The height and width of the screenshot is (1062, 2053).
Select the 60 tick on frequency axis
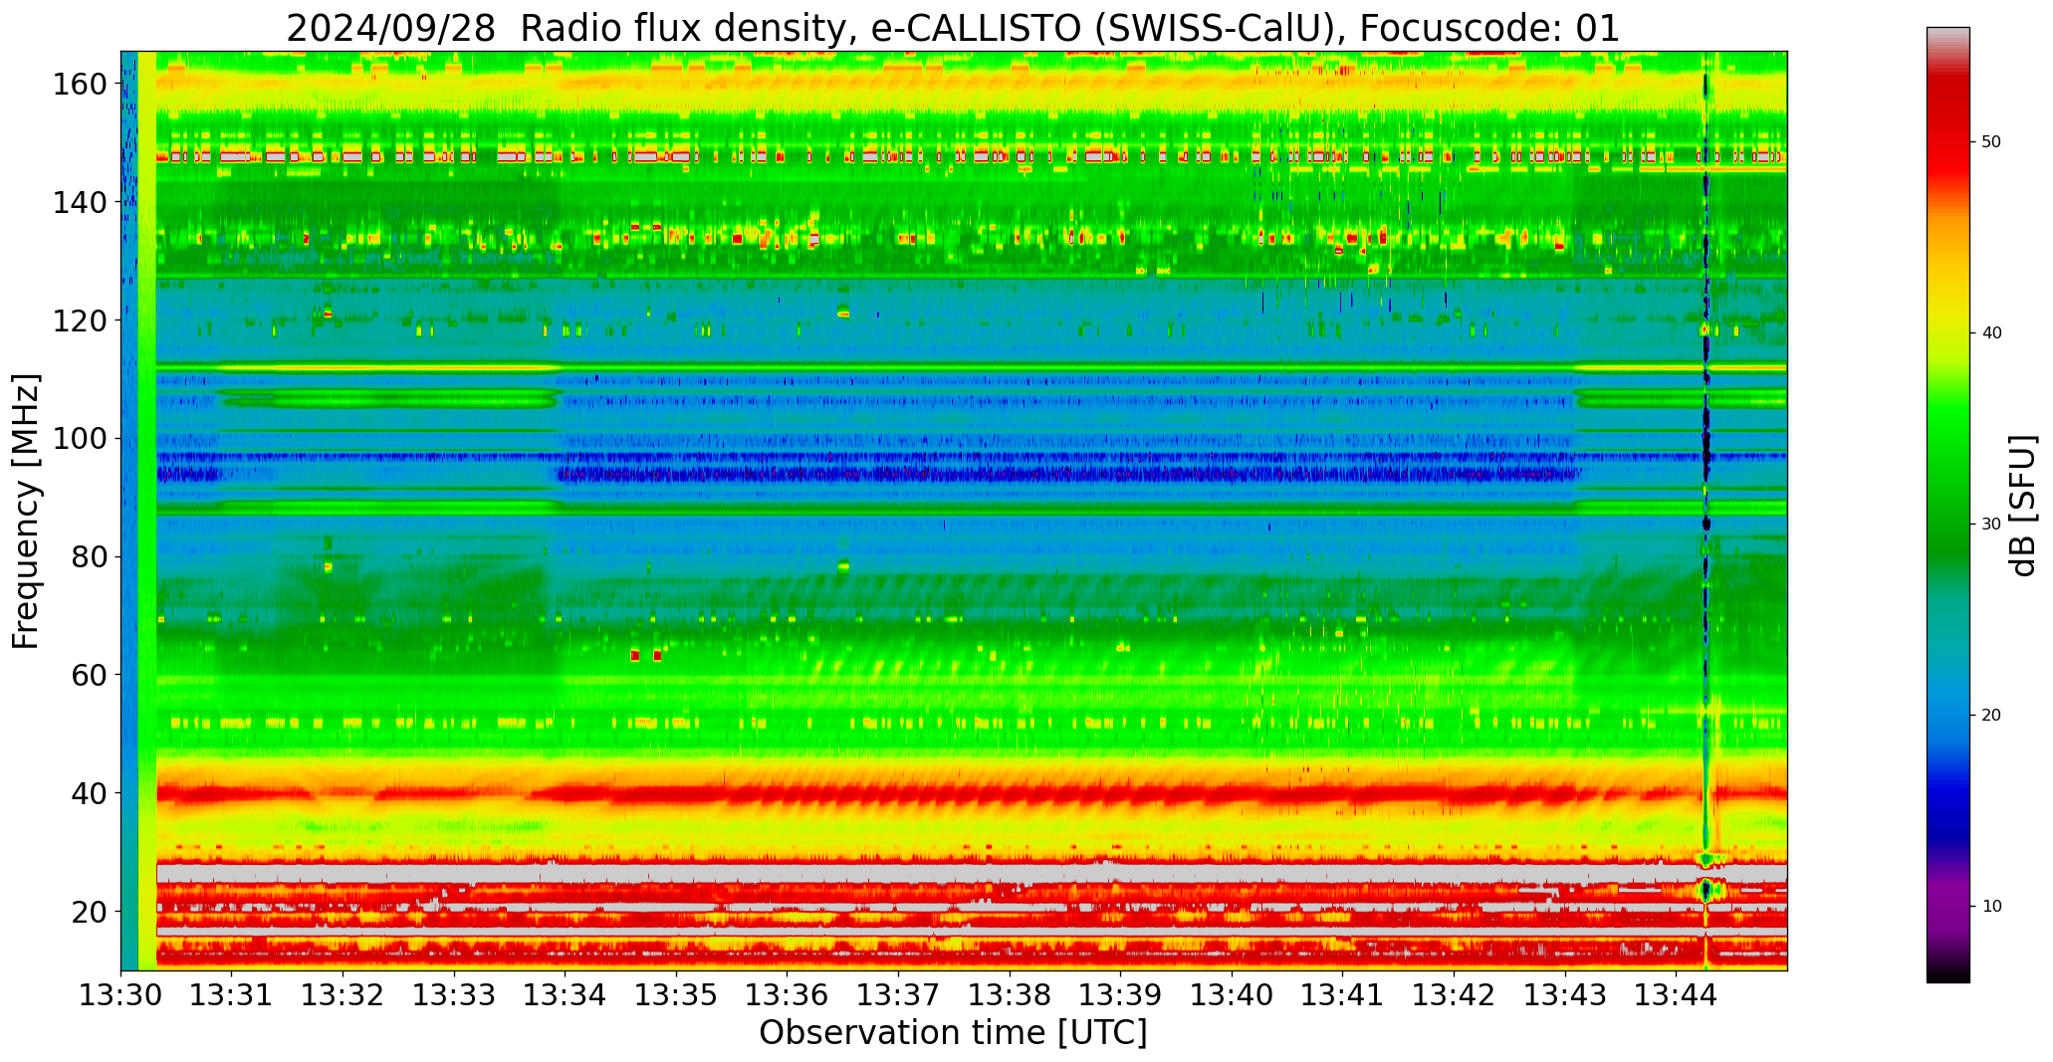coord(89,675)
